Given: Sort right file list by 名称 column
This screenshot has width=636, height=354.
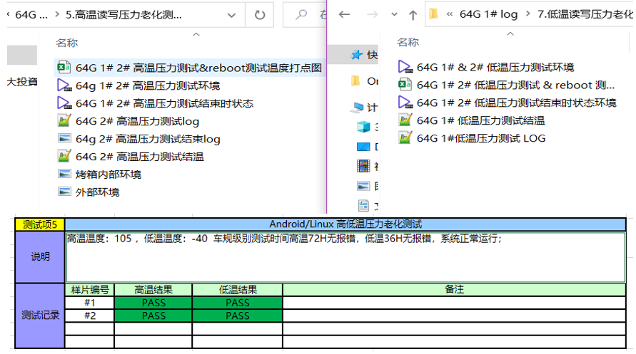Looking at the screenshot, I should [408, 43].
